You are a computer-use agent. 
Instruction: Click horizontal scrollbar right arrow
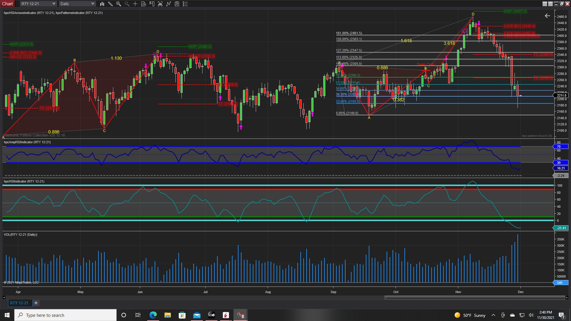tap(567, 298)
